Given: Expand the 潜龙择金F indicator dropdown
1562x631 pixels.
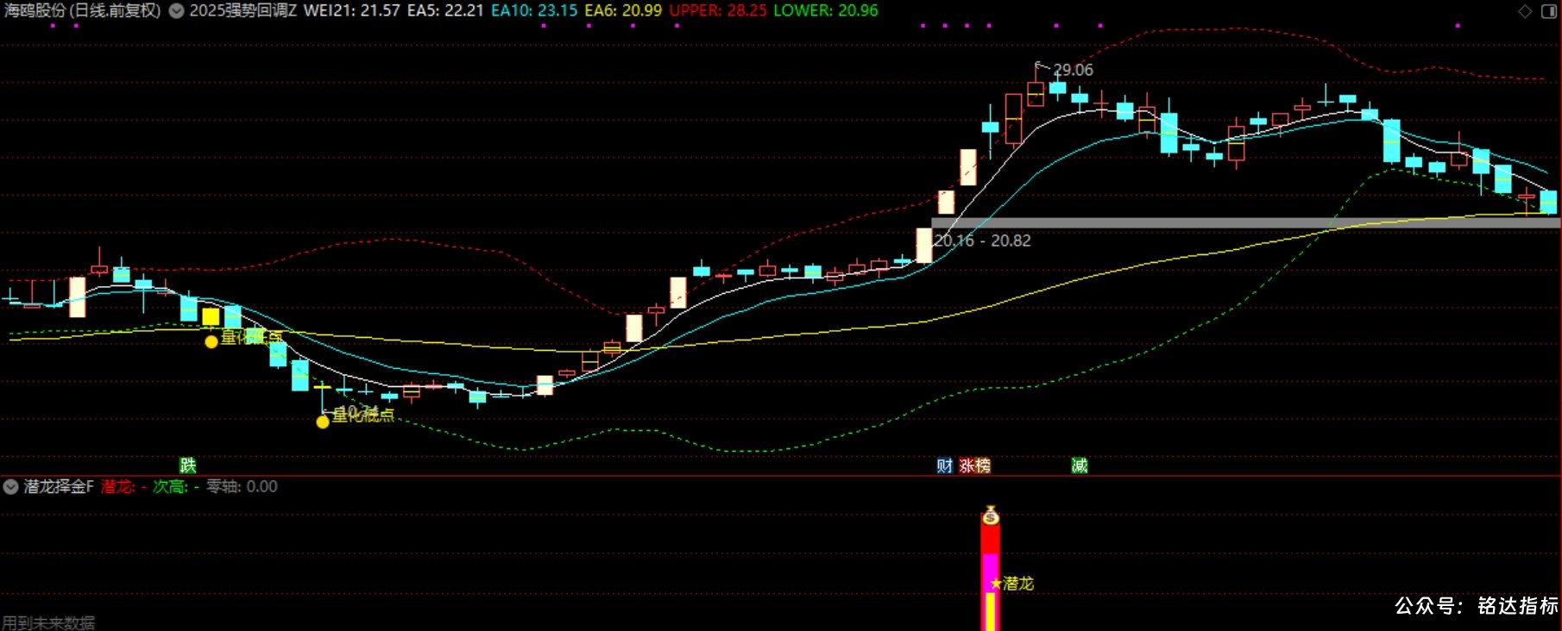Looking at the screenshot, I should [10, 486].
